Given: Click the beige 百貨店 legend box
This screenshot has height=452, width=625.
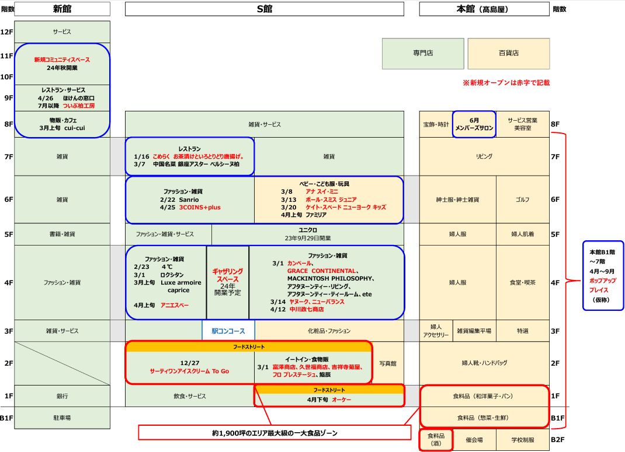Looking at the screenshot, I should (508, 53).
